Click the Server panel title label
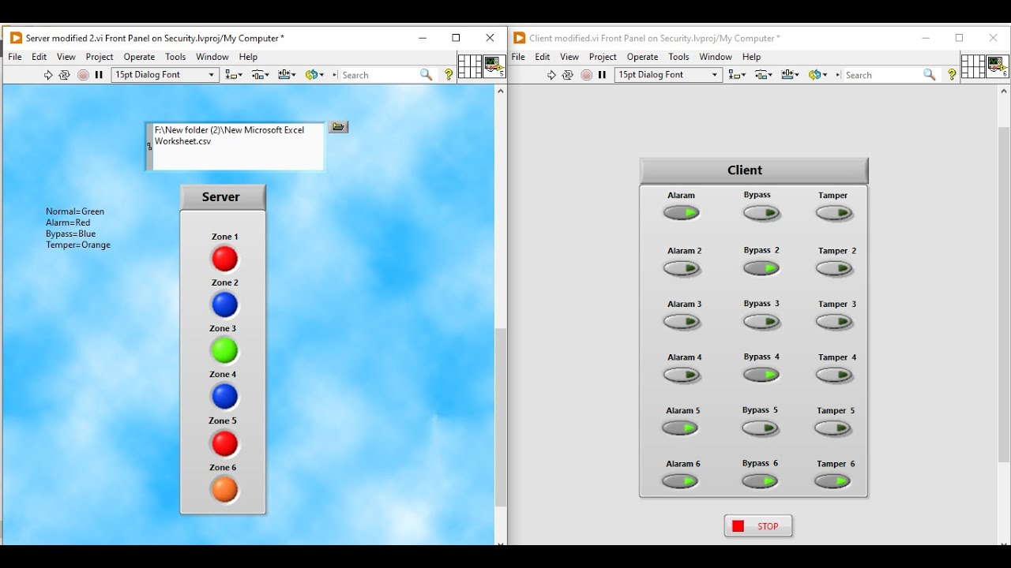Screen dimensions: 1011x568 coord(221,197)
